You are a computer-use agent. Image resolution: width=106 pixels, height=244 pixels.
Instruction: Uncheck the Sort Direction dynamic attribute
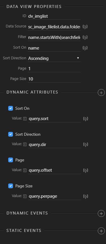coord(11,134)
